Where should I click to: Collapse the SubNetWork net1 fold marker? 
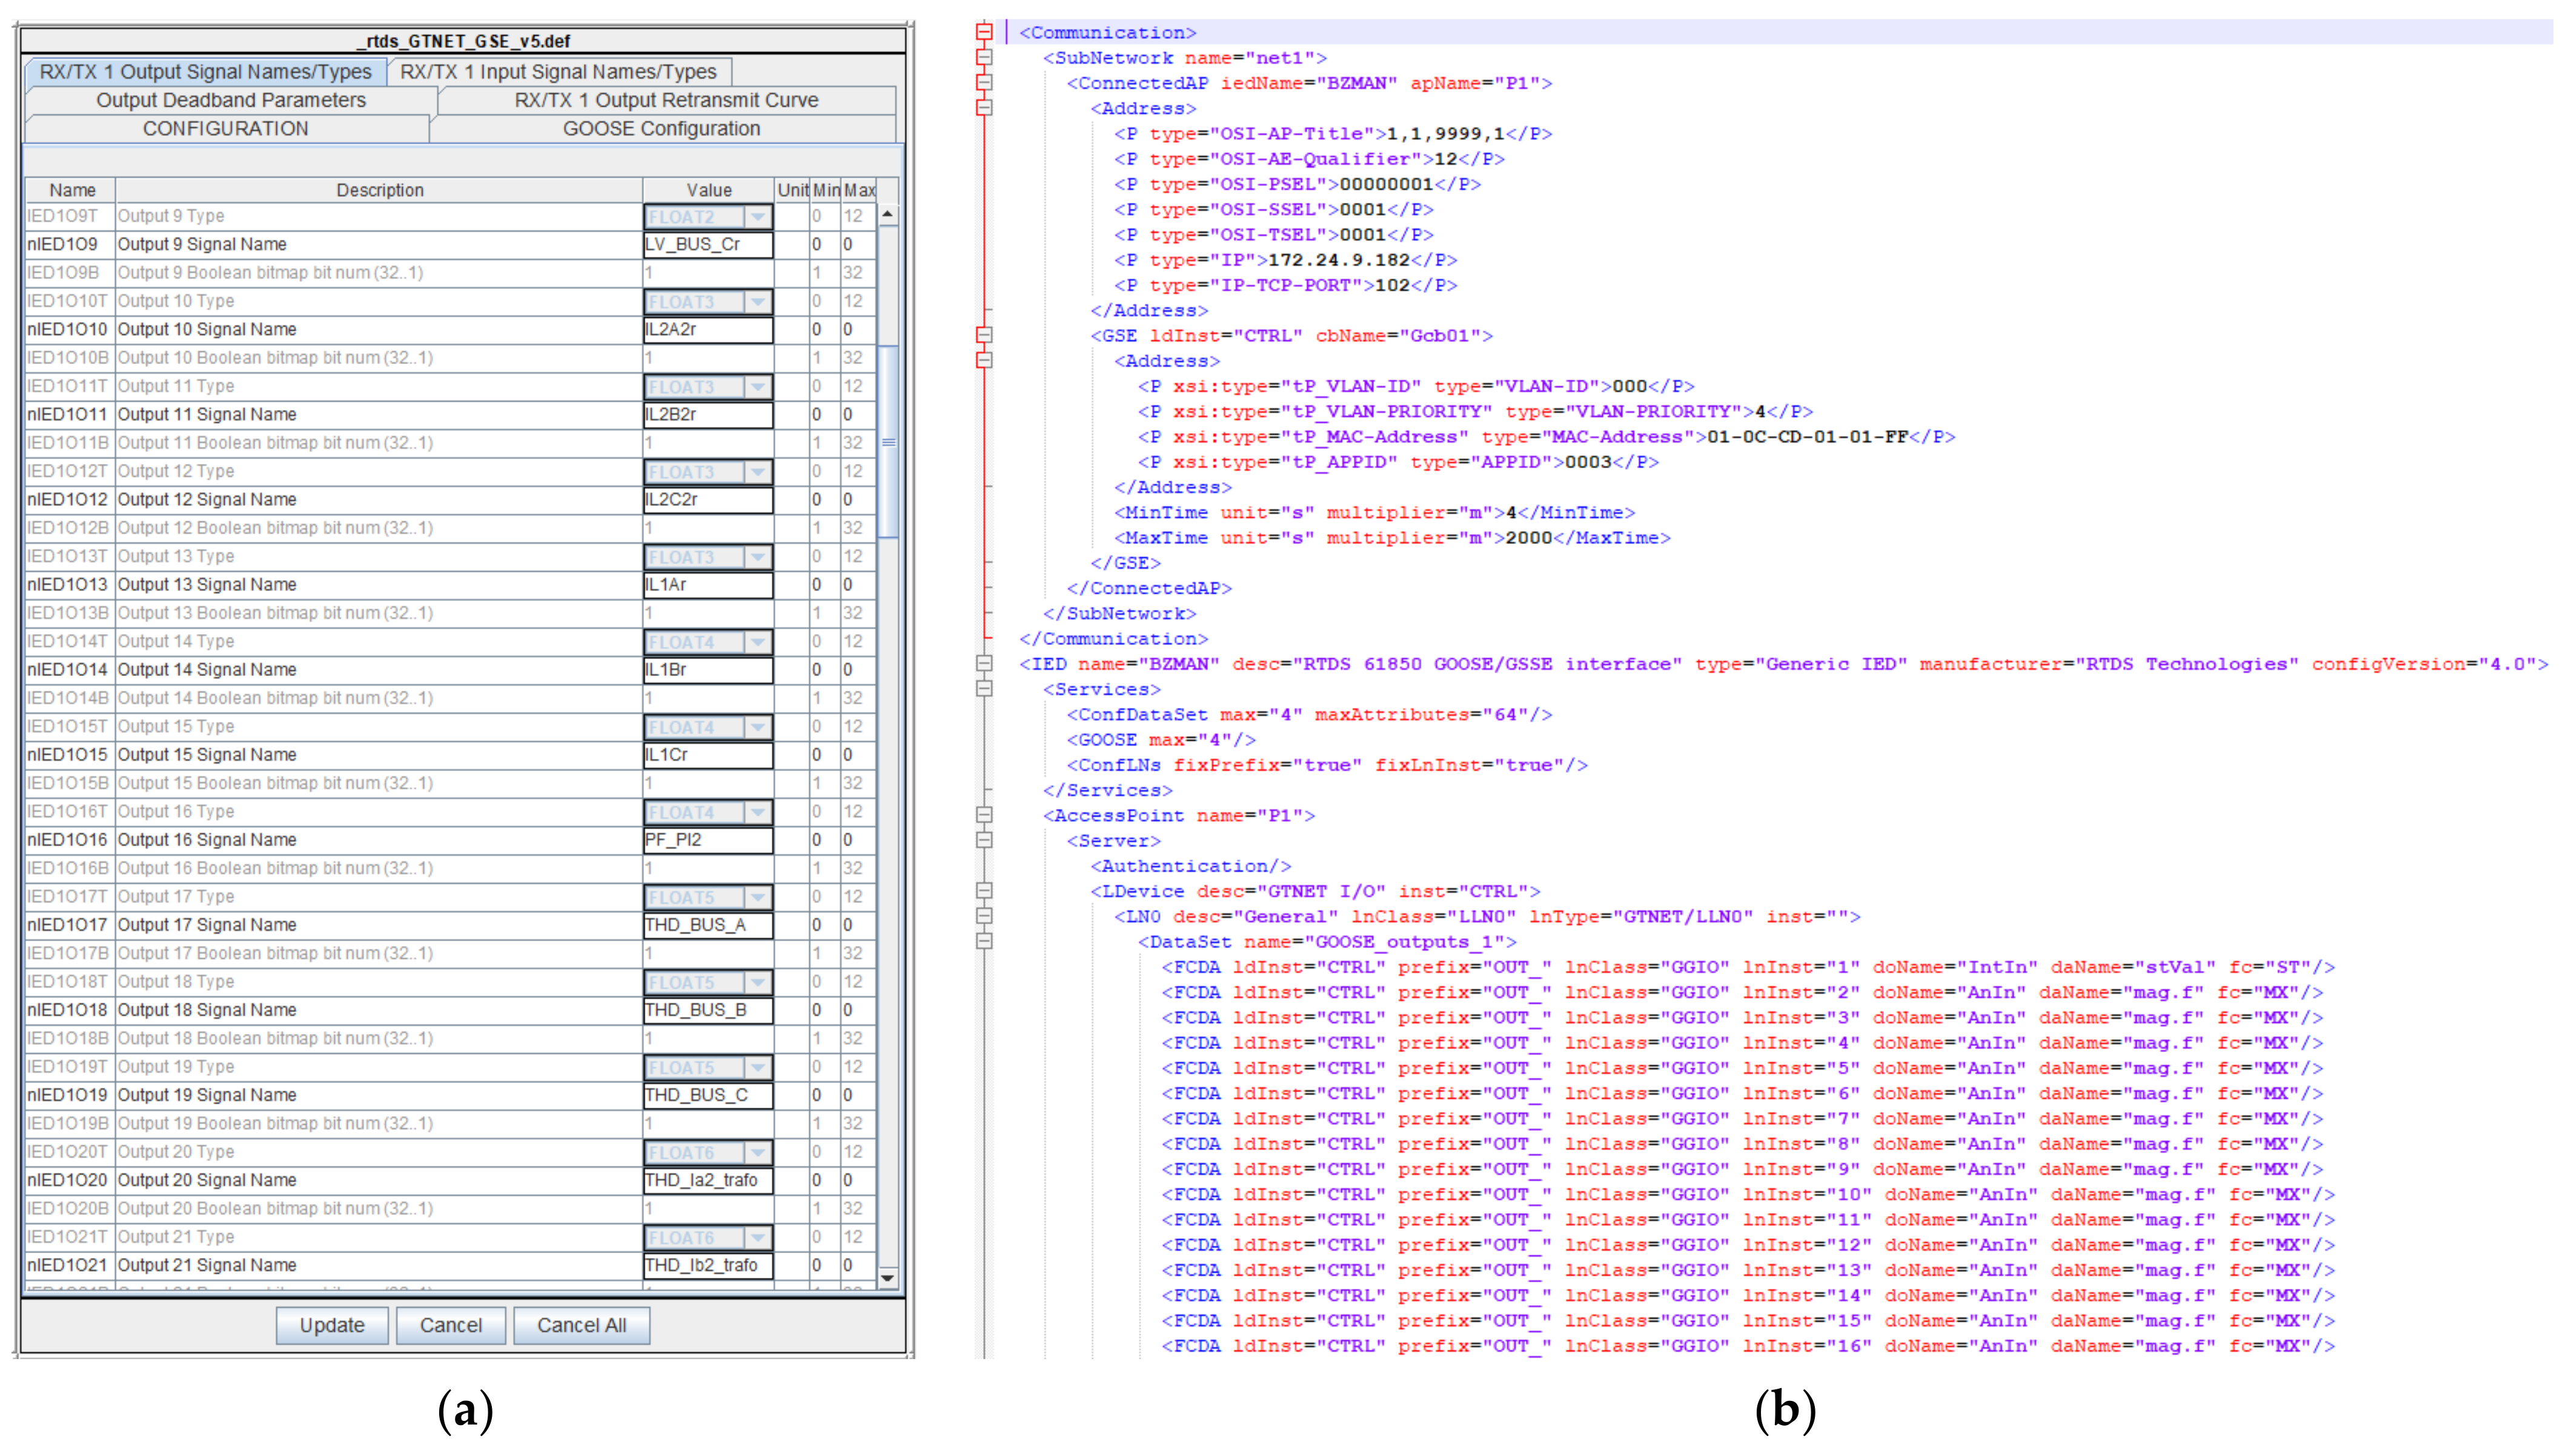click(984, 57)
